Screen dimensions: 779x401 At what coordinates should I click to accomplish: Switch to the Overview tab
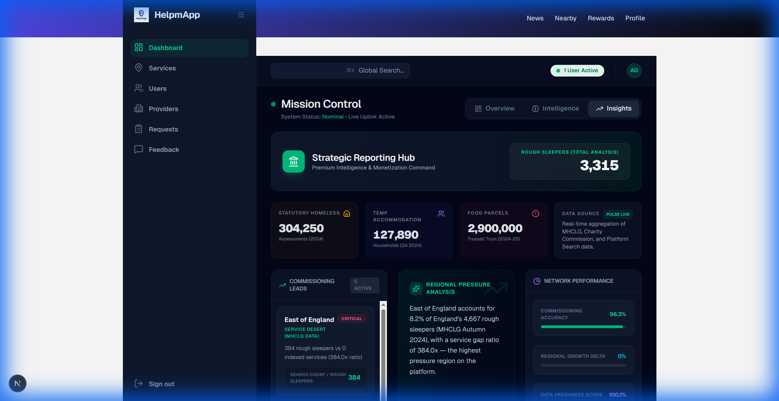(x=495, y=109)
